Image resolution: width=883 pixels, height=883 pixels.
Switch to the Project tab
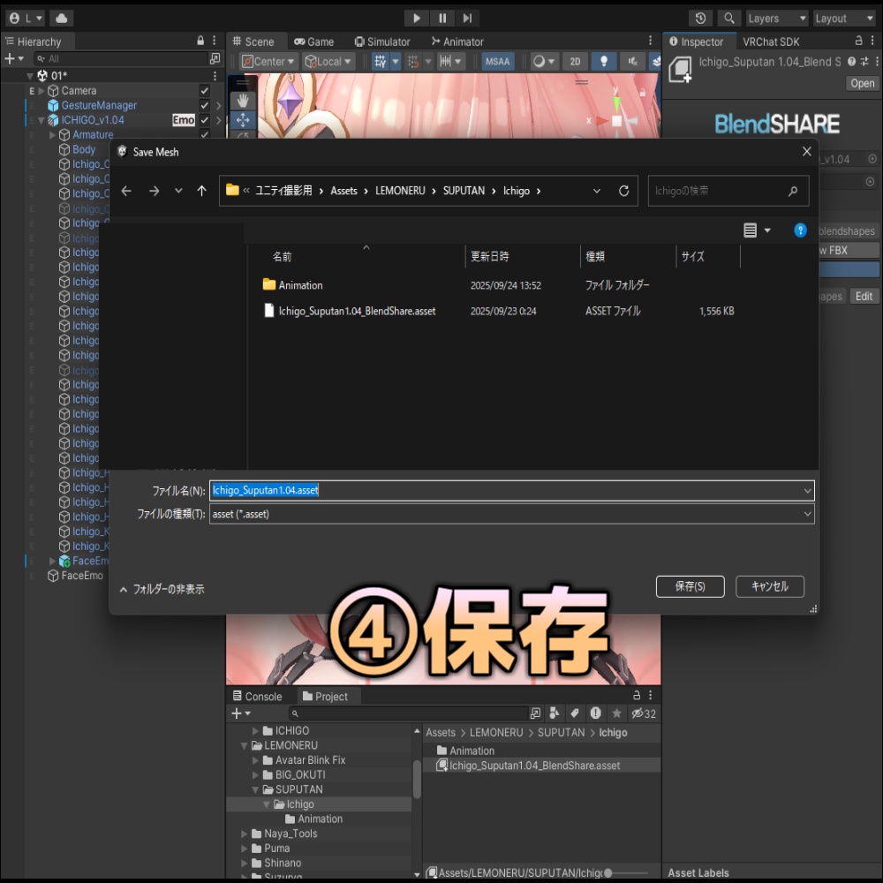click(x=326, y=697)
